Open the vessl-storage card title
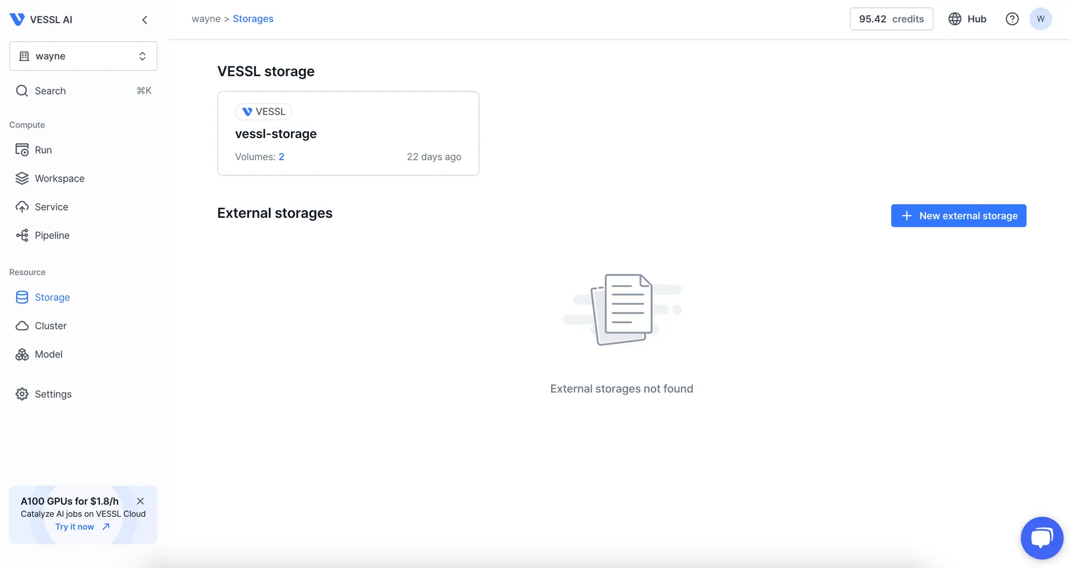 (x=276, y=134)
